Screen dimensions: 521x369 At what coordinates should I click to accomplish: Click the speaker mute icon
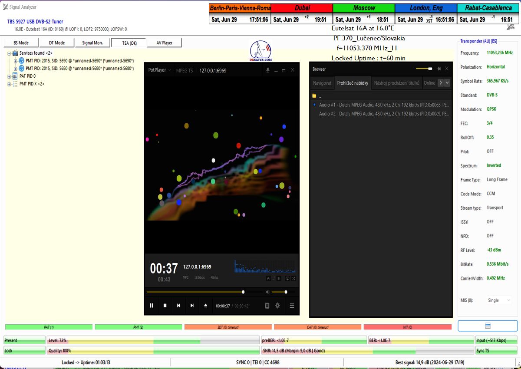(268, 292)
